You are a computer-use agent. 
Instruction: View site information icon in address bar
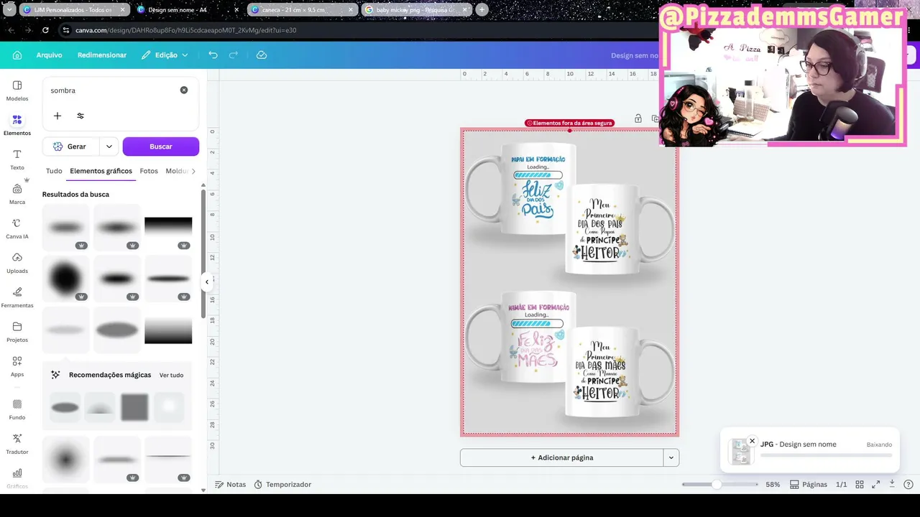[x=66, y=30]
